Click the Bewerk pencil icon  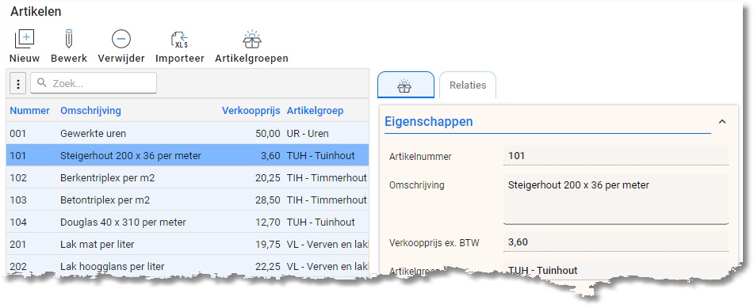pyautogui.click(x=69, y=39)
